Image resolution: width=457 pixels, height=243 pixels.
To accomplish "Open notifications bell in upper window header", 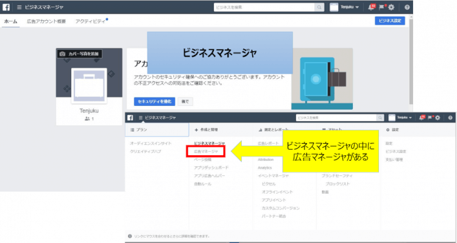I will 371,7.
